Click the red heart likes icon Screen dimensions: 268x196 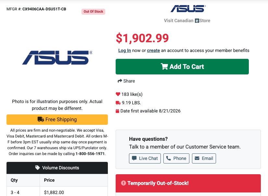tap(118, 94)
